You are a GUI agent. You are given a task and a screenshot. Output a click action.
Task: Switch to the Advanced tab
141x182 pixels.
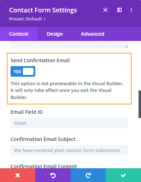[x=93, y=34]
